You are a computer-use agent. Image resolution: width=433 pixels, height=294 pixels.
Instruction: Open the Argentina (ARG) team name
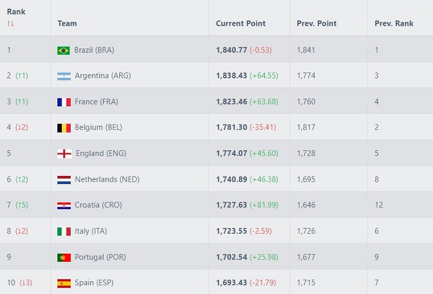103,75
